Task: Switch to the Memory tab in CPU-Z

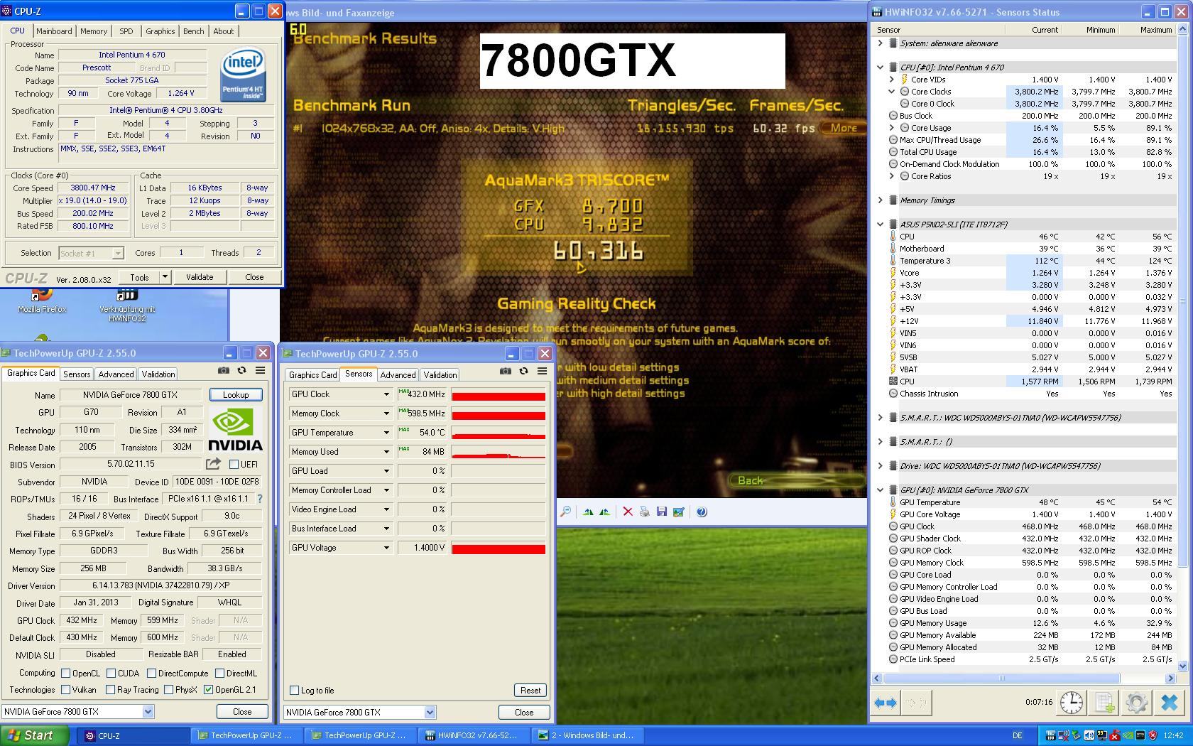Action: click(94, 31)
